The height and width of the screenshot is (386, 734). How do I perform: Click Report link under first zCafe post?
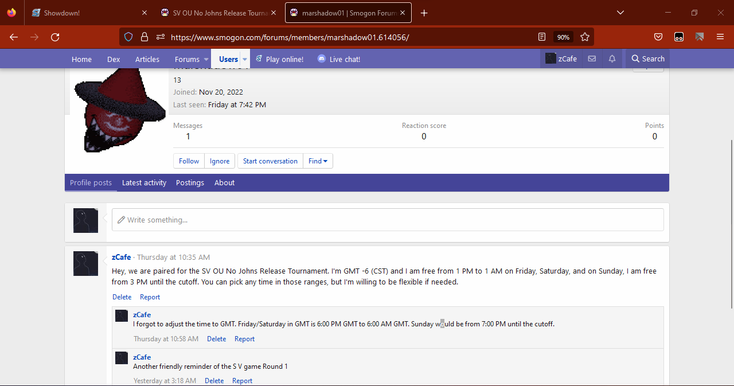tap(150, 297)
